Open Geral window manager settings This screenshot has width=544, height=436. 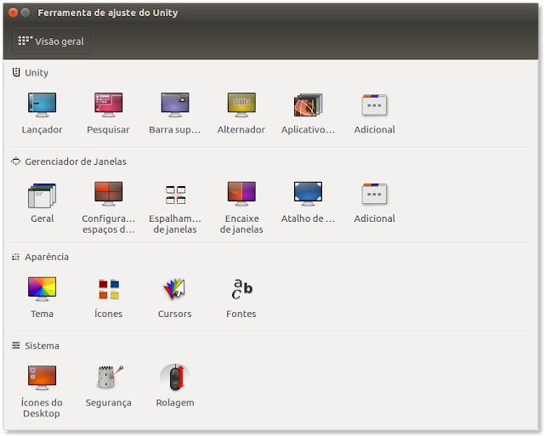[42, 195]
